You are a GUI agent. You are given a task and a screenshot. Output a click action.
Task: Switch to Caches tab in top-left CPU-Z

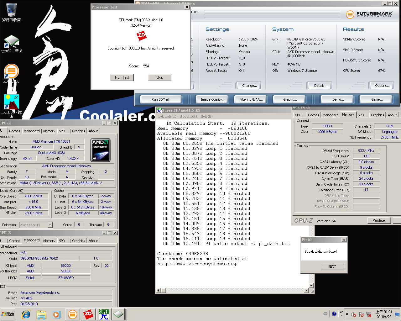tap(14, 131)
